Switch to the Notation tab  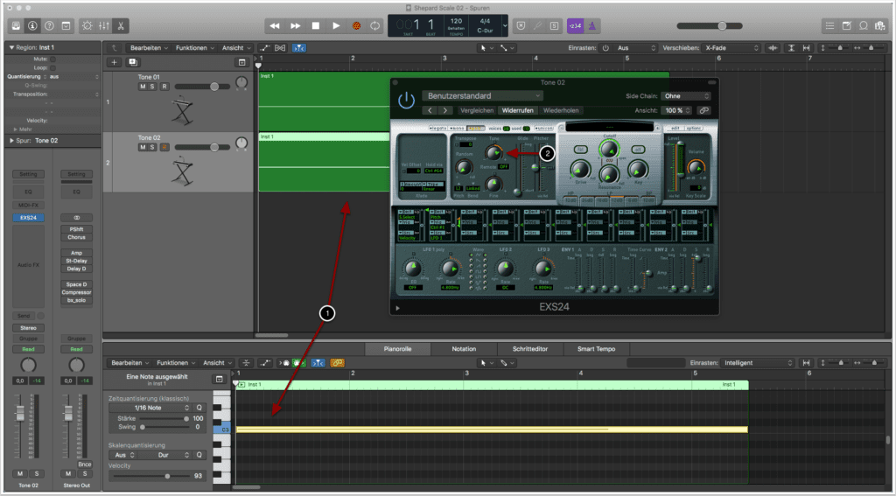pos(464,349)
